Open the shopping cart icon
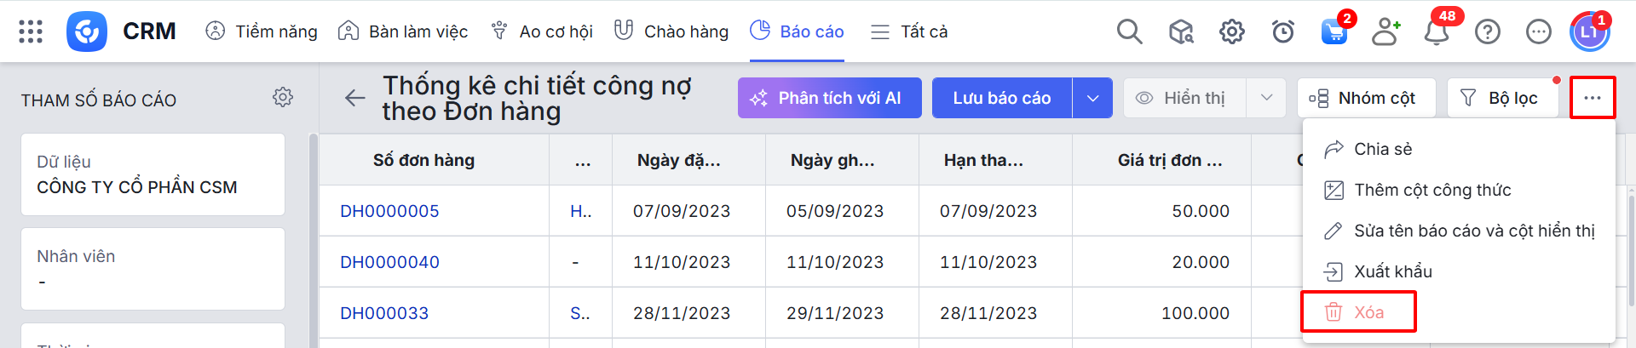Image resolution: width=1636 pixels, height=348 pixels. point(1334,32)
